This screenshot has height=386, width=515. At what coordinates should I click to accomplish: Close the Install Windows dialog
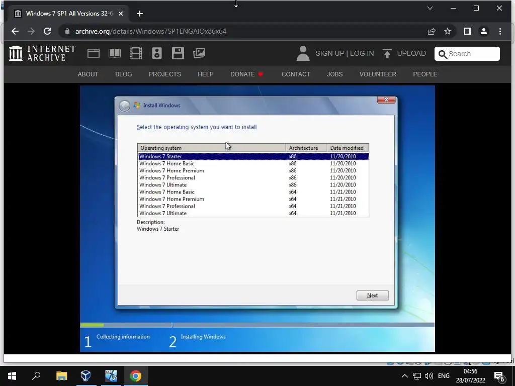point(386,100)
